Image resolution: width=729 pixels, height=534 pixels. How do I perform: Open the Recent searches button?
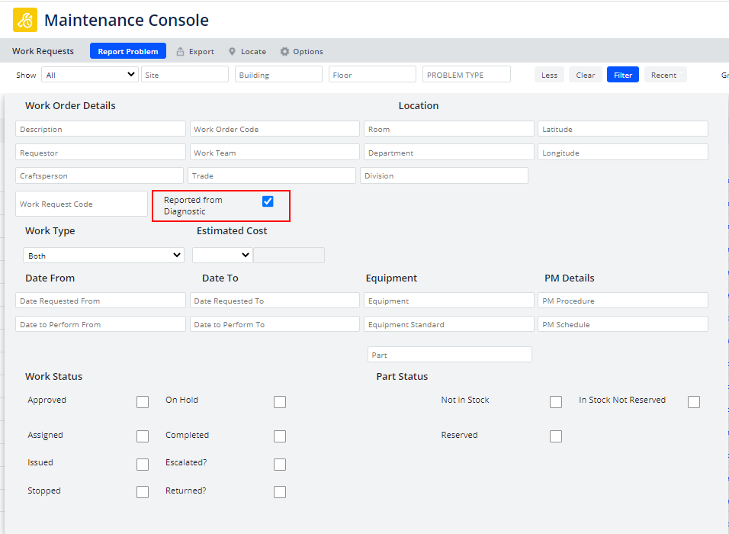click(664, 75)
